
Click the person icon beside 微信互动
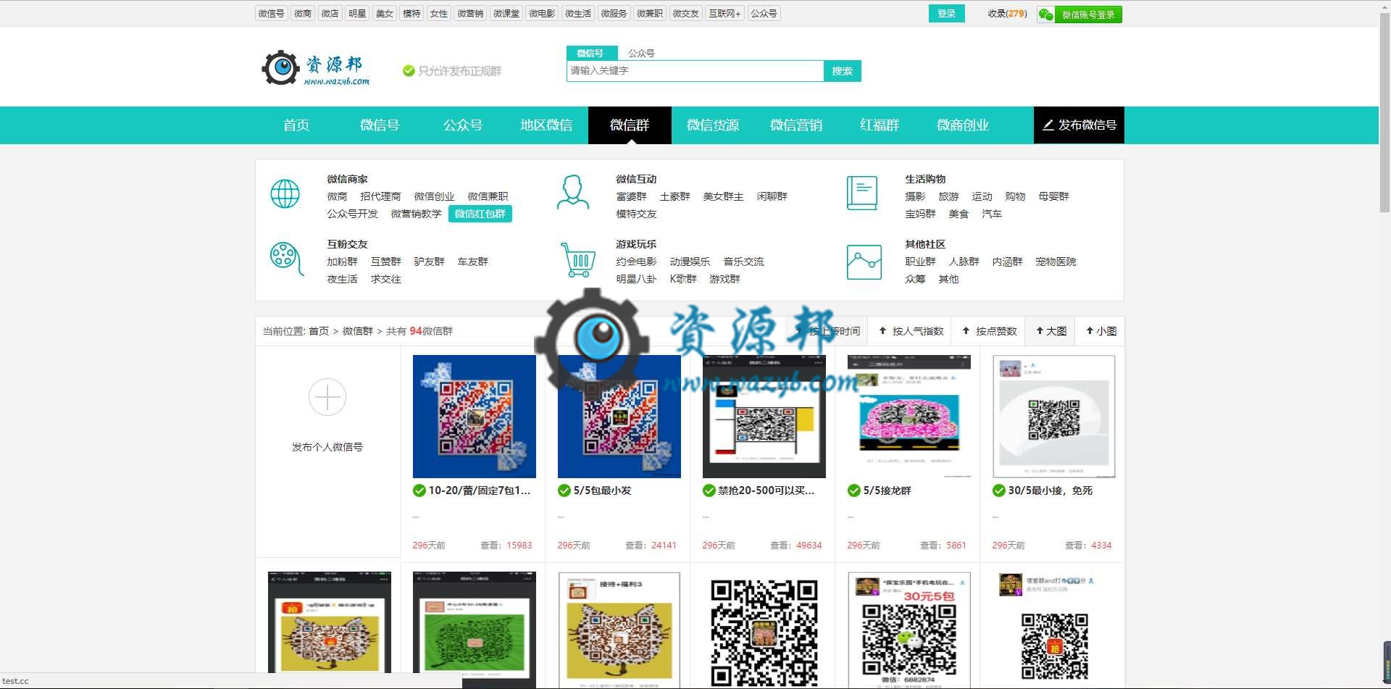click(x=572, y=192)
